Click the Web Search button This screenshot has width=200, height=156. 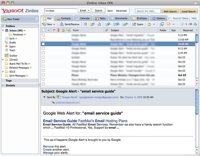(x=170, y=11)
